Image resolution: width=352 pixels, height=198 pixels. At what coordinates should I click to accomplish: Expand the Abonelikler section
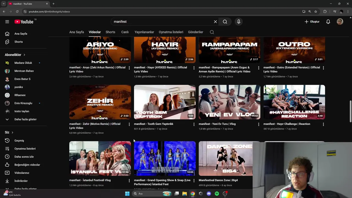click(x=15, y=55)
